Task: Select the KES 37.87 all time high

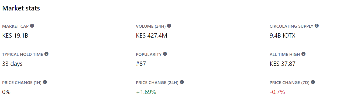Action: pyautogui.click(x=283, y=64)
